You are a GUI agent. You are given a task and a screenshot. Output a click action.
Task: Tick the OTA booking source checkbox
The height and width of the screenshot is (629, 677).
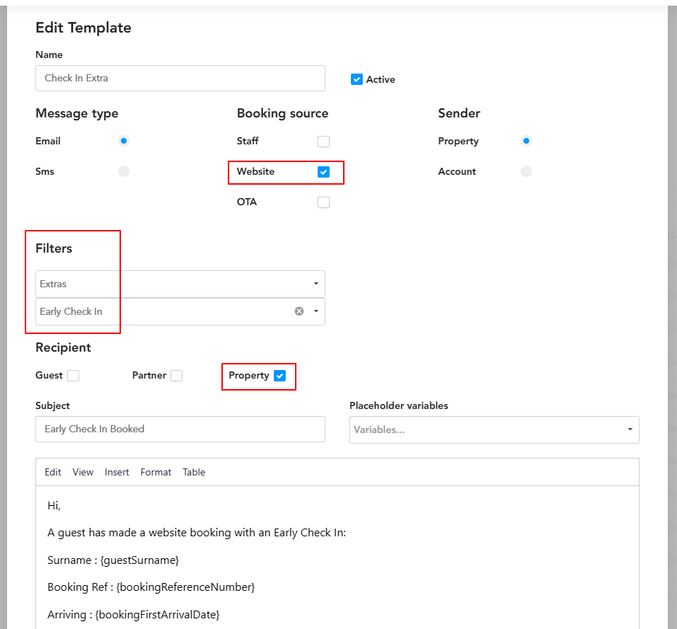click(323, 202)
